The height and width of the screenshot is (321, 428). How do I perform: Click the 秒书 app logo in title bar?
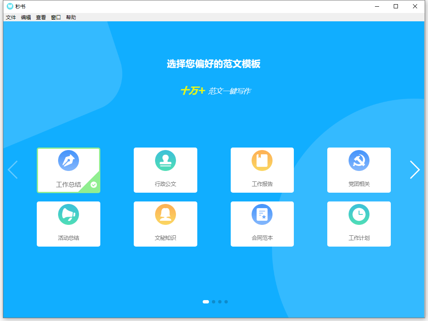(10, 6)
